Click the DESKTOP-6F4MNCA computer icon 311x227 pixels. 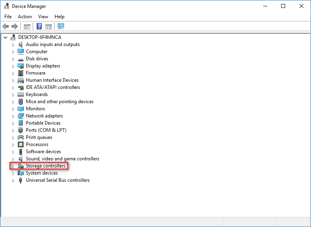click(13, 37)
